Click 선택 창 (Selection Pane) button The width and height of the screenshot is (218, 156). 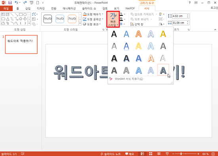pyautogui.click(x=137, y=24)
